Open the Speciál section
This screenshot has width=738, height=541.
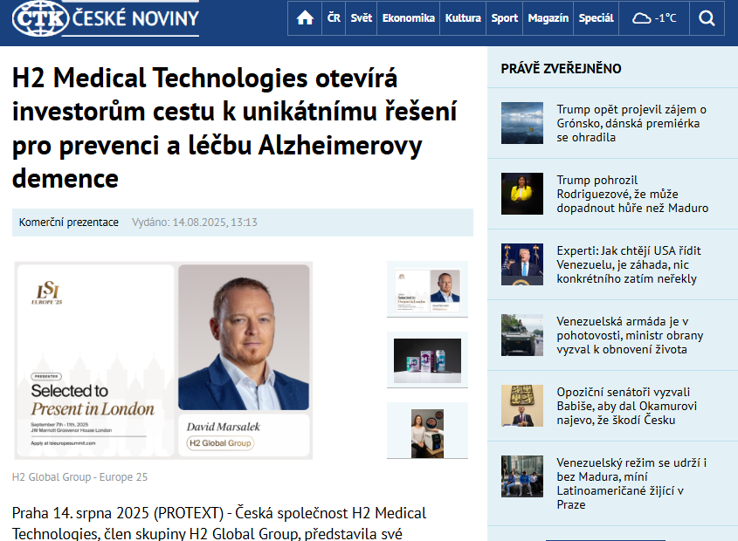click(596, 17)
